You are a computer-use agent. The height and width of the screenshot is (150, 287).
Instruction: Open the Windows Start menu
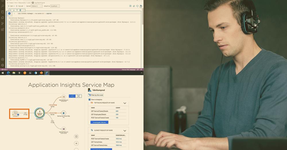[3, 73]
